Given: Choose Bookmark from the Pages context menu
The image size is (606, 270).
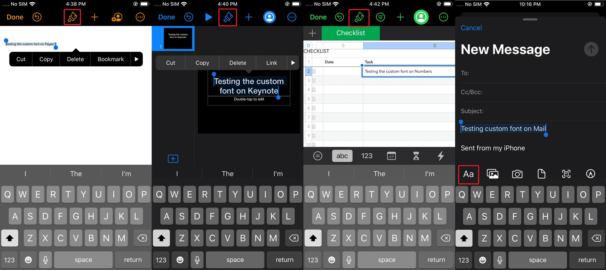Looking at the screenshot, I should pos(111,59).
